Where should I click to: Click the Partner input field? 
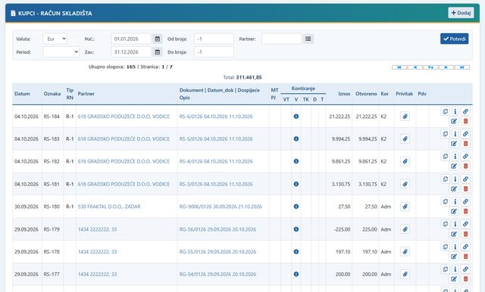(281, 39)
